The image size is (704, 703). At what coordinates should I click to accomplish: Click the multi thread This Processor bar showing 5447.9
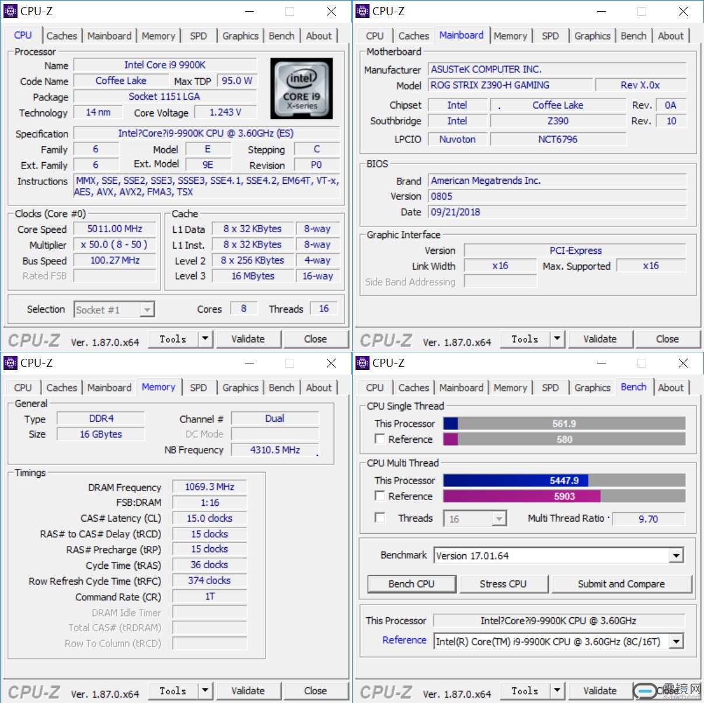[564, 481]
